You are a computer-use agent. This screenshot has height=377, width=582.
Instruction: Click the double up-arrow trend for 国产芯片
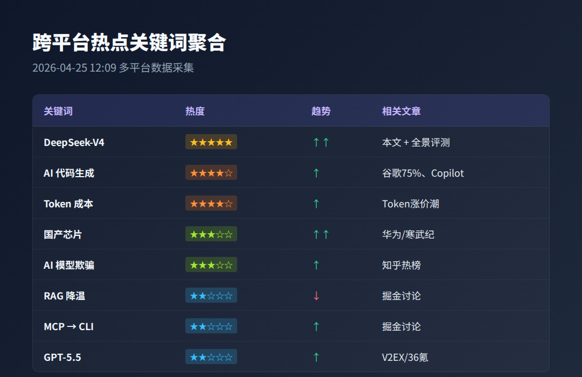coord(321,234)
